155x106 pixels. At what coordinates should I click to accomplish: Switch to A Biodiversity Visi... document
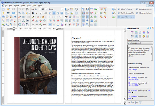(x=144, y=13)
